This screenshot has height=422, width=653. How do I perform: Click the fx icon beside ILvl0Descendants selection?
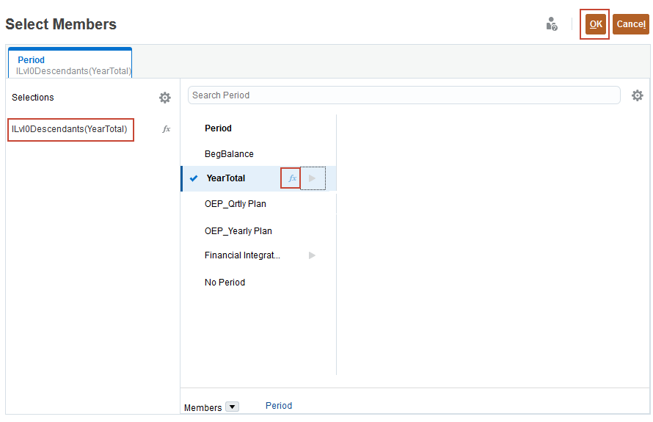coord(167,129)
